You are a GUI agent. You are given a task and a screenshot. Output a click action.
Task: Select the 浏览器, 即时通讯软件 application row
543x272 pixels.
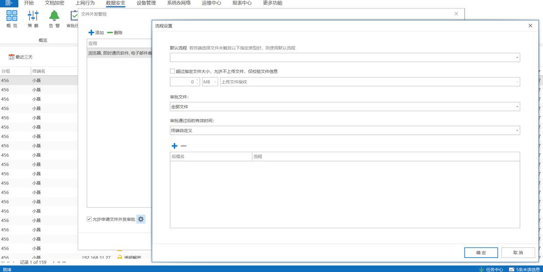[119, 53]
